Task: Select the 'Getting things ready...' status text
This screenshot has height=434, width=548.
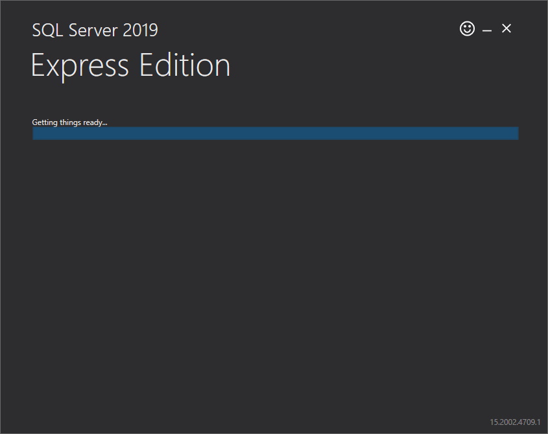Action: (x=69, y=122)
